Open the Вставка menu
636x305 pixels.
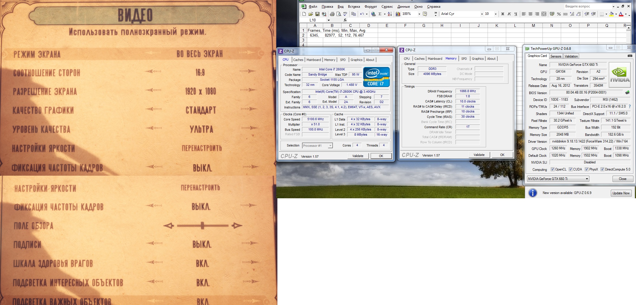coord(354,7)
